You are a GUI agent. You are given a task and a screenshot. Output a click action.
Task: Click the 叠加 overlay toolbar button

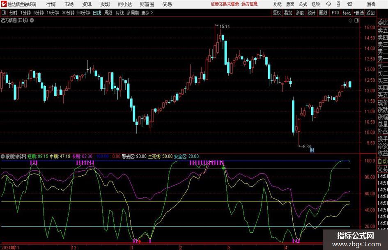[288, 13]
